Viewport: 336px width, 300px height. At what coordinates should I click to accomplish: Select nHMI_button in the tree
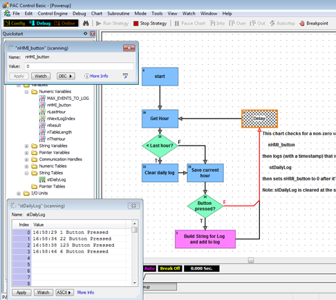[59, 105]
